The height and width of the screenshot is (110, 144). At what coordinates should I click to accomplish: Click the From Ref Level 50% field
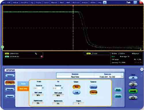point(38,95)
